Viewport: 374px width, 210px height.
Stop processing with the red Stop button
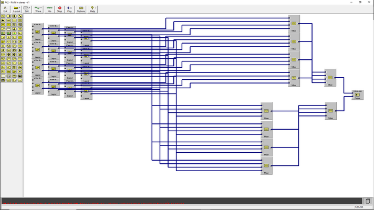tap(59, 9)
